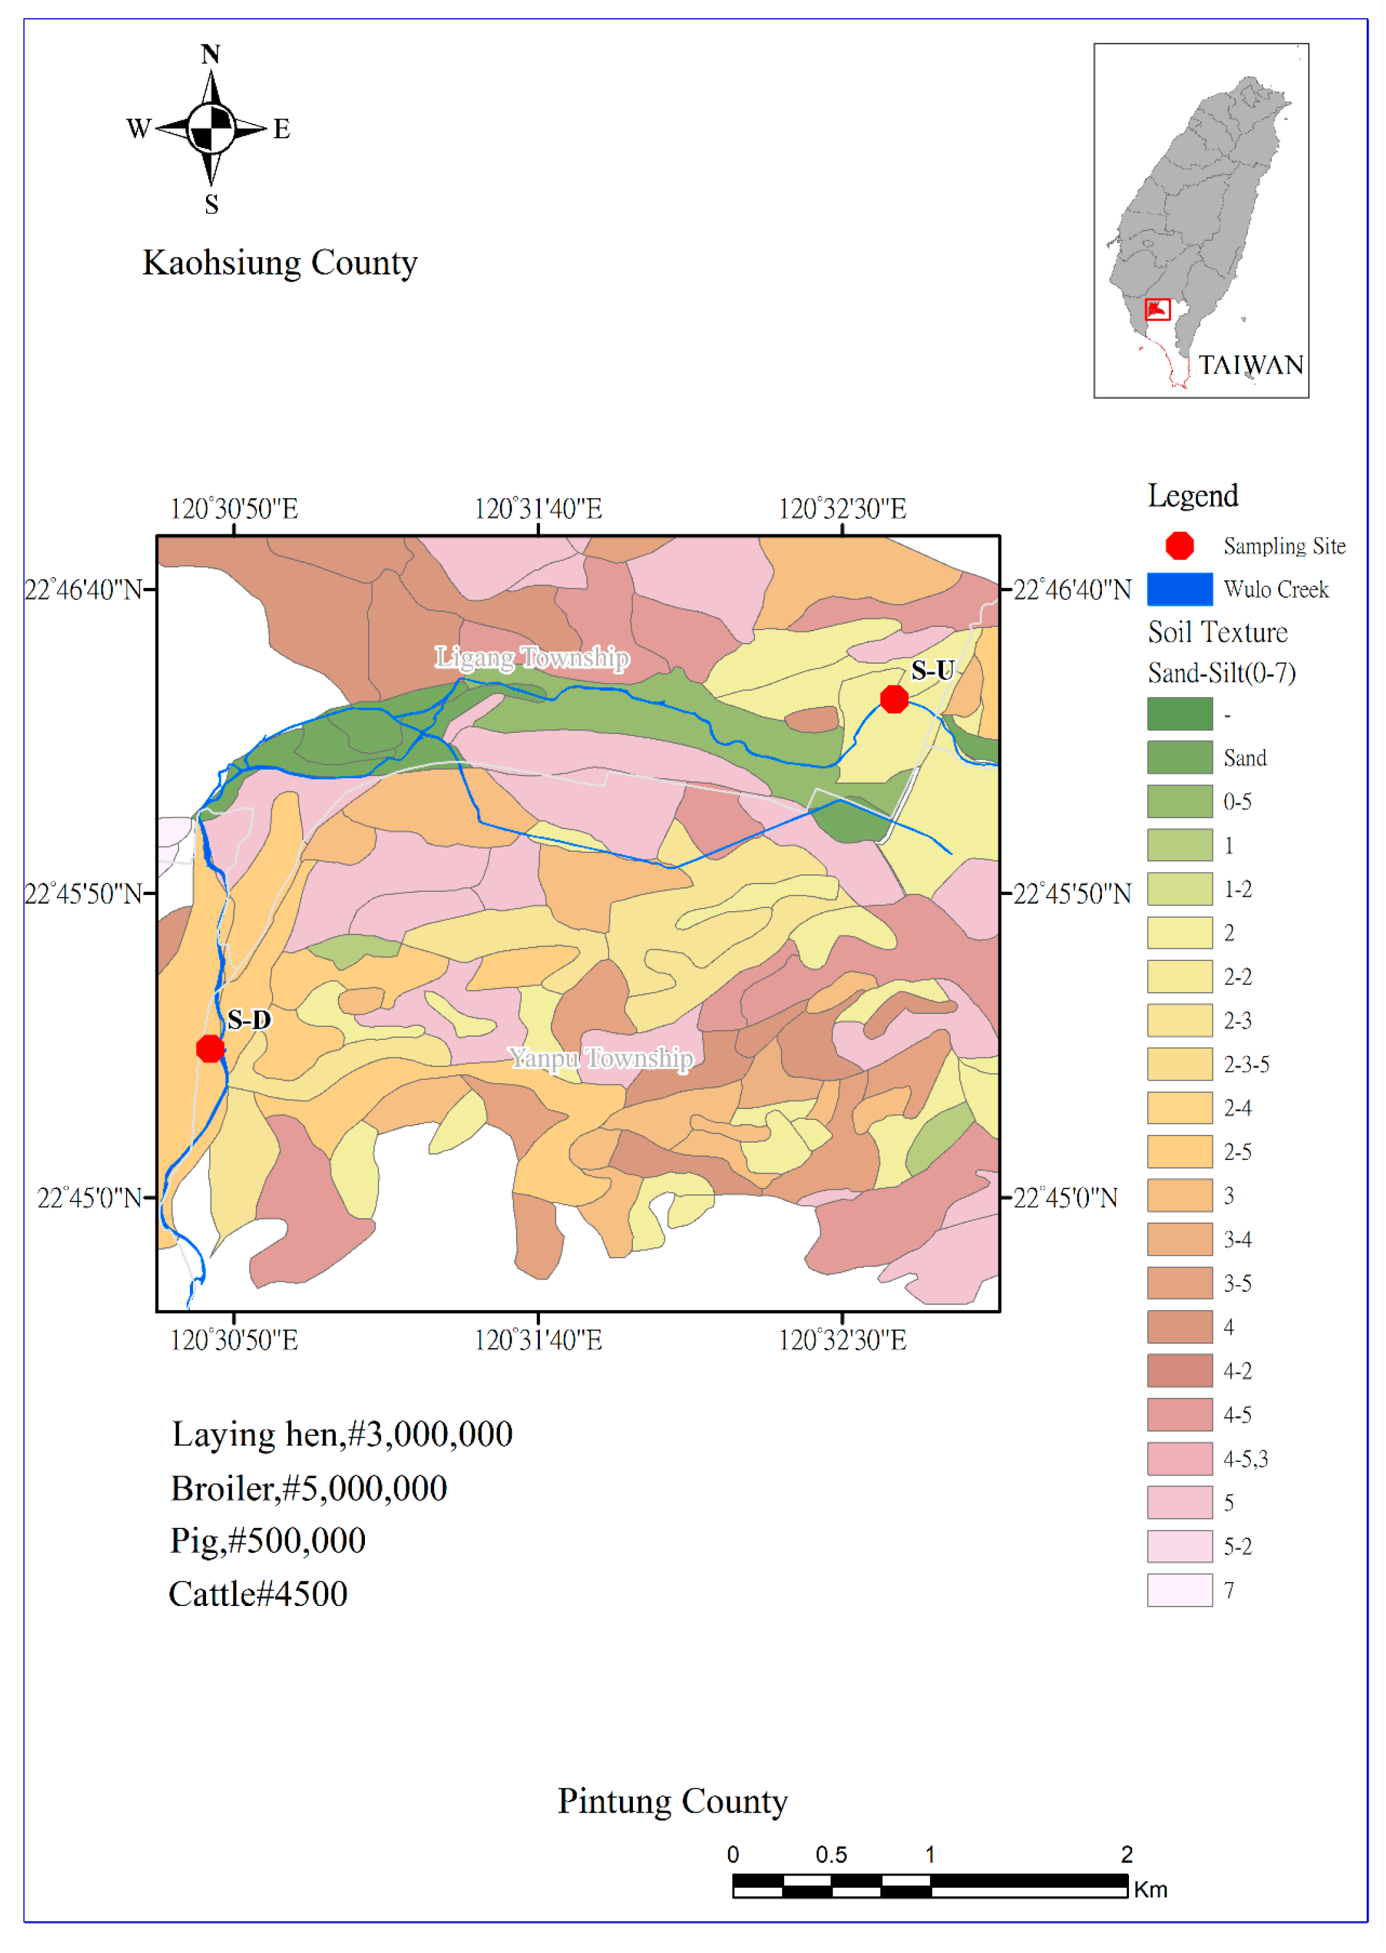Click the blue Wulo Creek legend swatch
Screen dimensions: 1386x1953
(1179, 589)
